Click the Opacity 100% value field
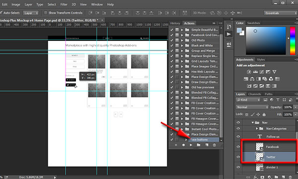 pyautogui.click(x=288, y=107)
